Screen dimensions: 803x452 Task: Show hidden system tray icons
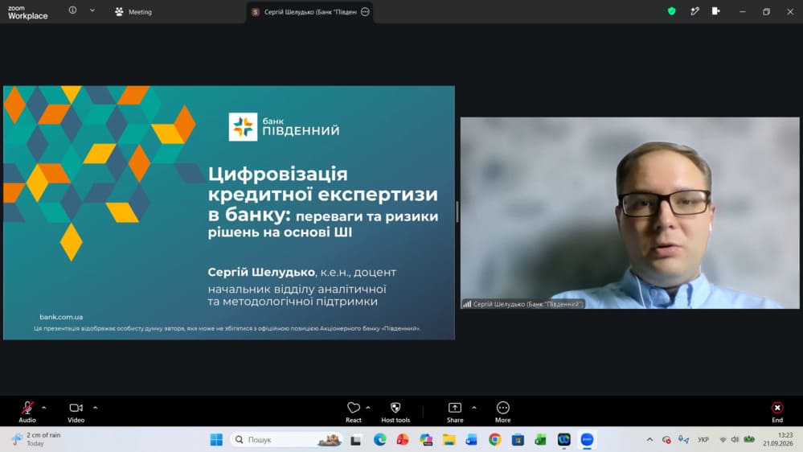[x=649, y=440]
